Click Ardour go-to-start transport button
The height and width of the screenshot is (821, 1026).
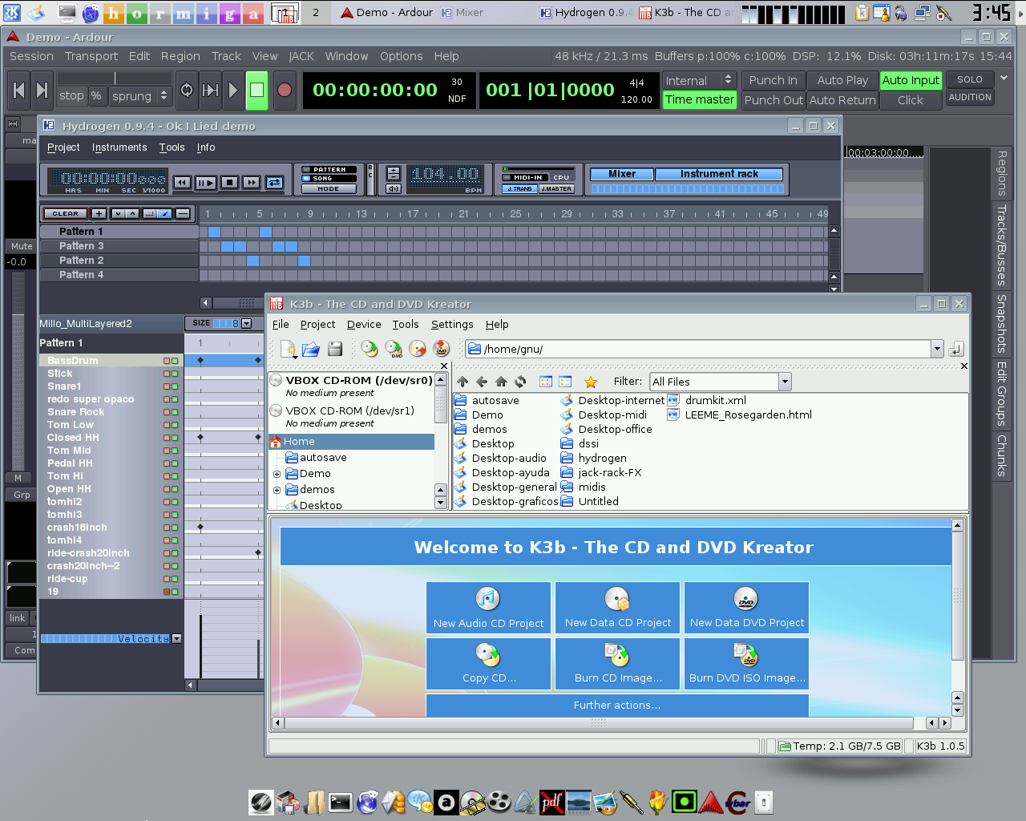click(x=19, y=91)
